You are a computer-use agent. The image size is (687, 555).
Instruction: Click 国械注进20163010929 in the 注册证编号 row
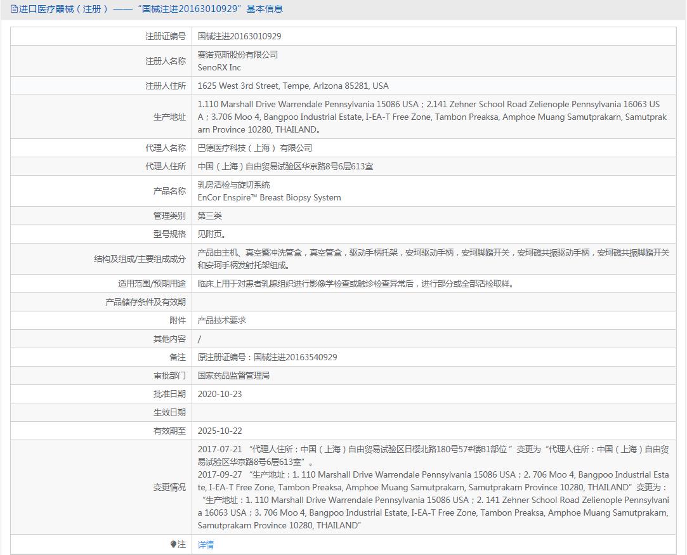239,36
